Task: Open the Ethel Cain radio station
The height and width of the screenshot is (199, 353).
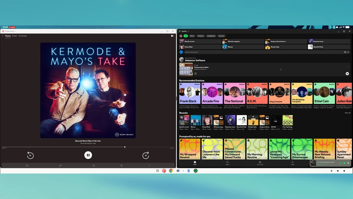Action: [x=324, y=93]
